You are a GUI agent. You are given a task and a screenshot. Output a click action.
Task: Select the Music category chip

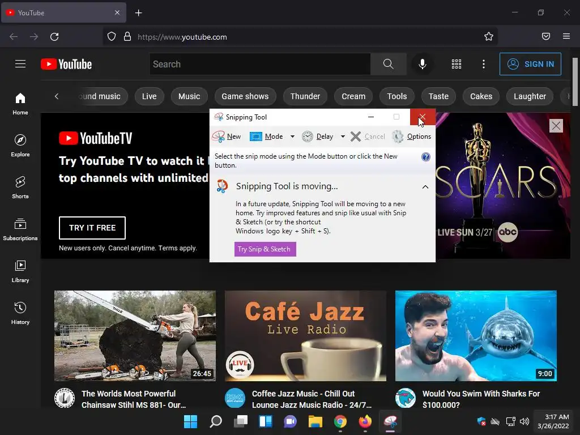pyautogui.click(x=189, y=96)
